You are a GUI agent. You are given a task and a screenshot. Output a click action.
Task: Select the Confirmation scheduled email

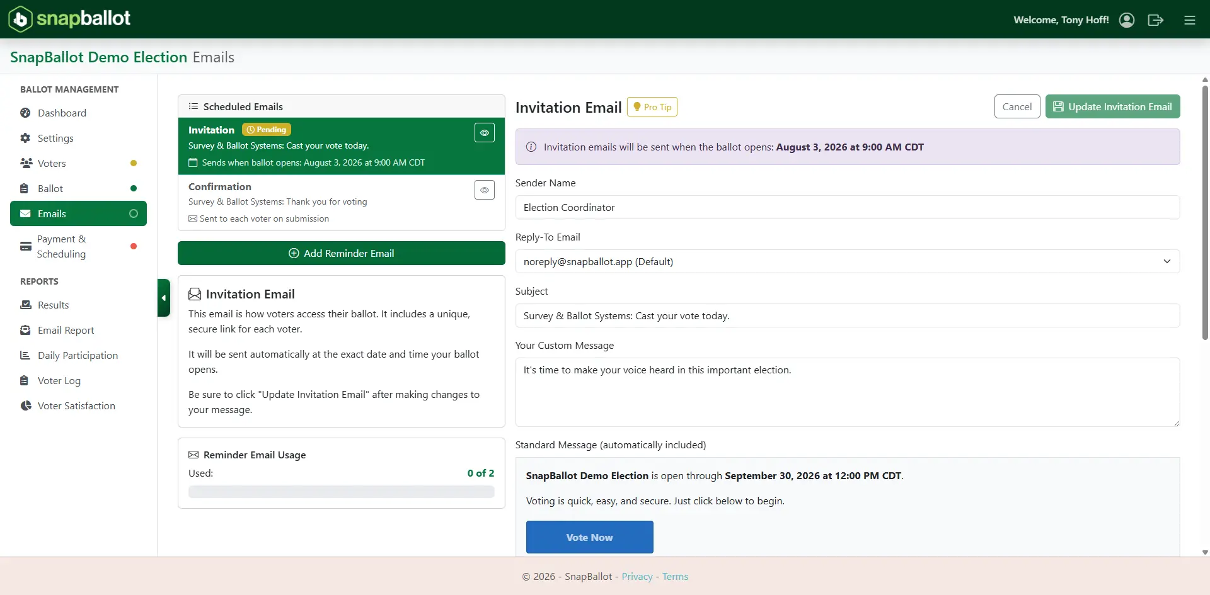pos(342,203)
